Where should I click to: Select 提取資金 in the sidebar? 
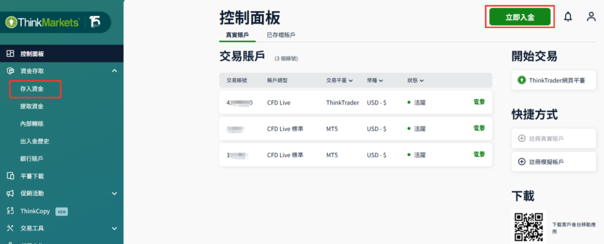click(32, 106)
